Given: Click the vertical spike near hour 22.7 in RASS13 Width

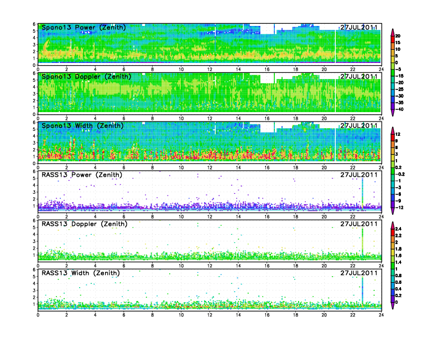Looking at the screenshot, I should coord(362,292).
